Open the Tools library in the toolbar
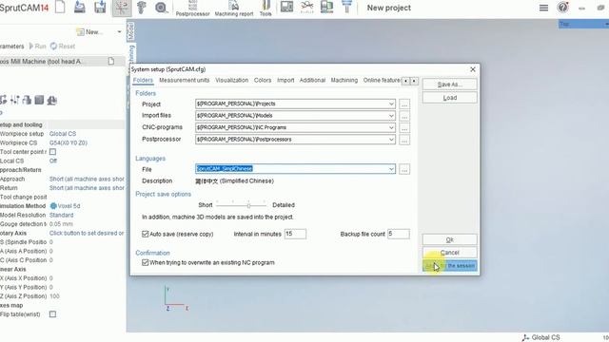Image resolution: width=609 pixels, height=342 pixels. (x=265, y=9)
